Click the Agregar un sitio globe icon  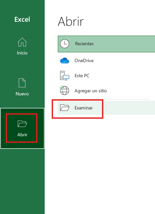click(65, 91)
